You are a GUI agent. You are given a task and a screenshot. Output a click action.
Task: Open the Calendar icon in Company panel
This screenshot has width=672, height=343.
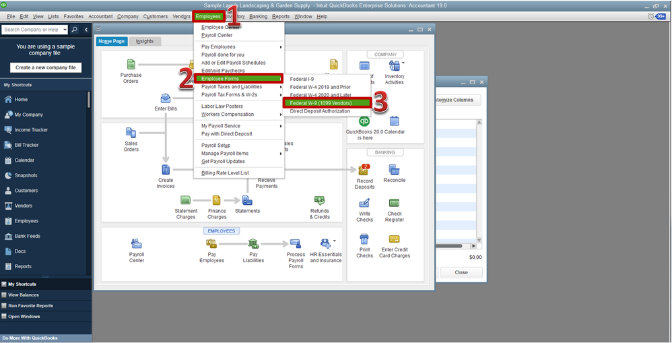(395, 121)
